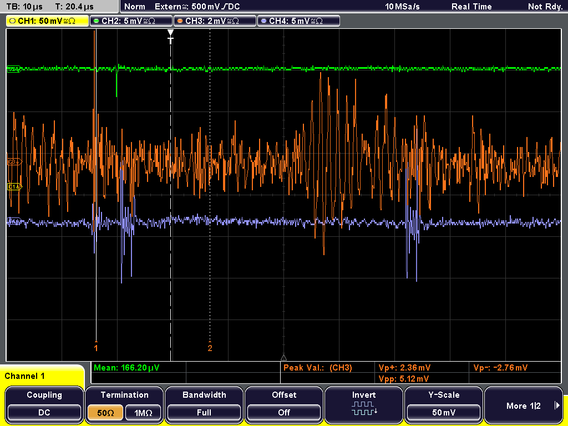Set termination to 50Ω
The height and width of the screenshot is (426, 568).
click(105, 413)
